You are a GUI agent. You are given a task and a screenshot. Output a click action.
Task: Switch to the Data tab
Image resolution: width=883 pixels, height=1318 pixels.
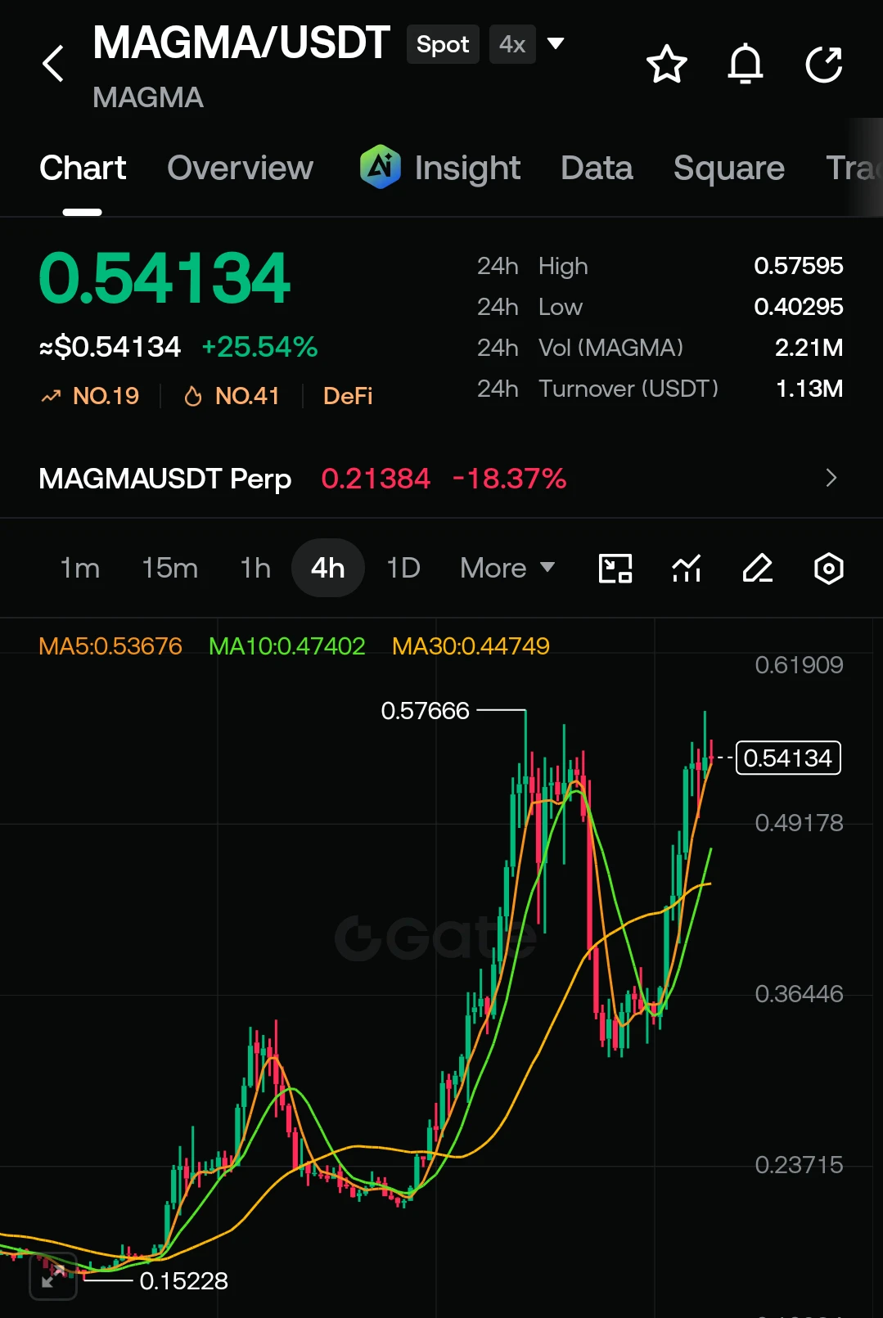[597, 168]
